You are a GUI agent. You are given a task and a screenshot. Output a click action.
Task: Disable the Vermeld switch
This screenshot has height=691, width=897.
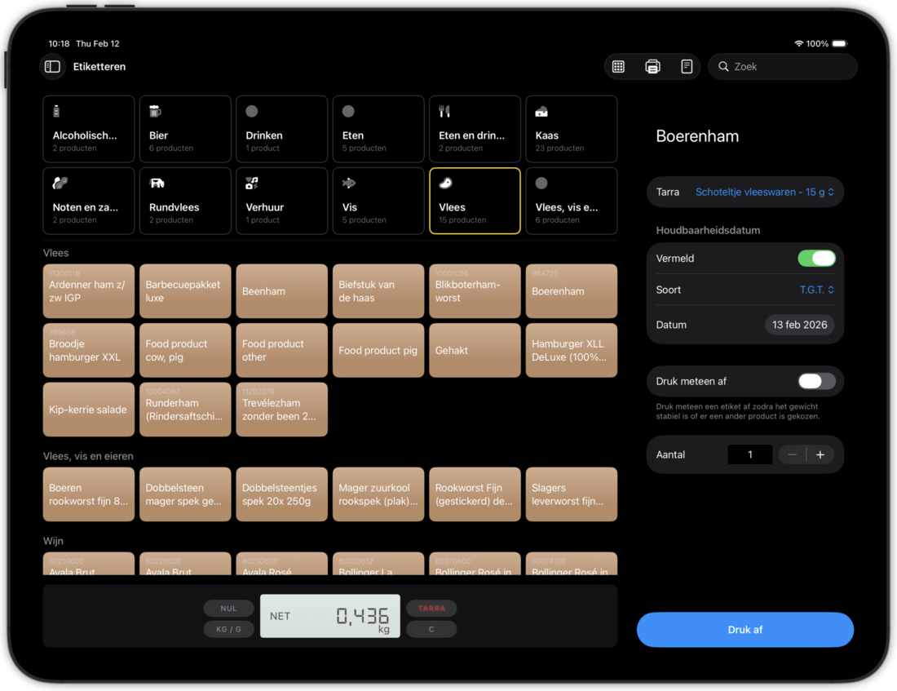click(x=816, y=259)
